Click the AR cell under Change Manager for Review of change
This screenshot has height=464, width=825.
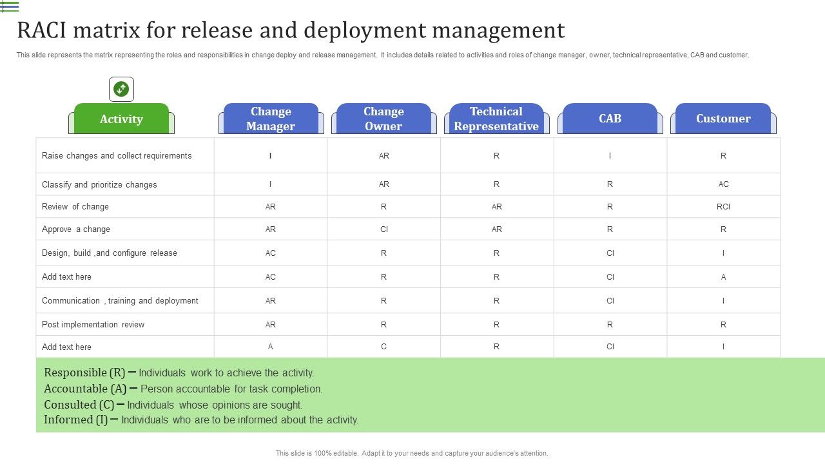(x=271, y=206)
